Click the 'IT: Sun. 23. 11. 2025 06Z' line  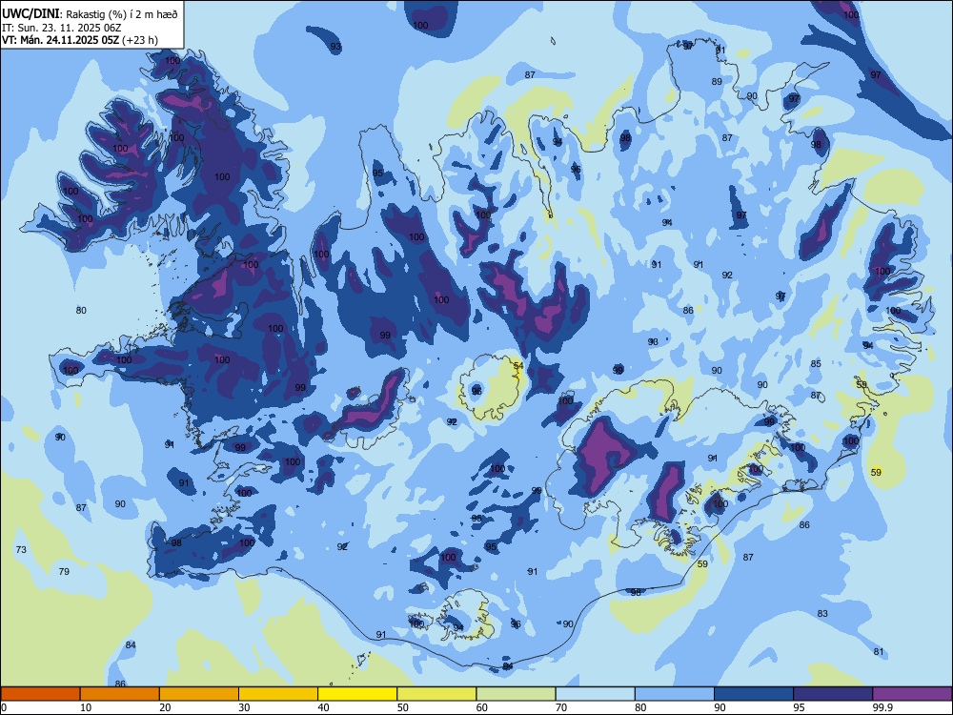[x=61, y=28]
